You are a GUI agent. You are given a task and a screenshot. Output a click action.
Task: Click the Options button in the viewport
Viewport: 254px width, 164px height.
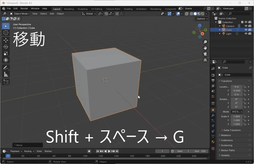[x=202, y=19]
